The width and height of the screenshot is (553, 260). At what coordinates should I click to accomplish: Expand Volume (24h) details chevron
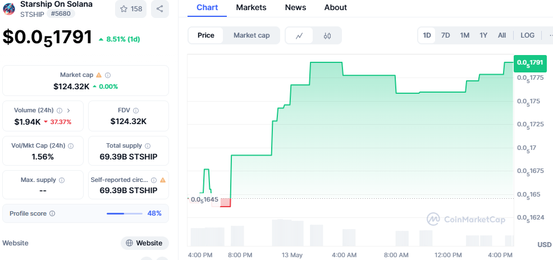point(68,111)
